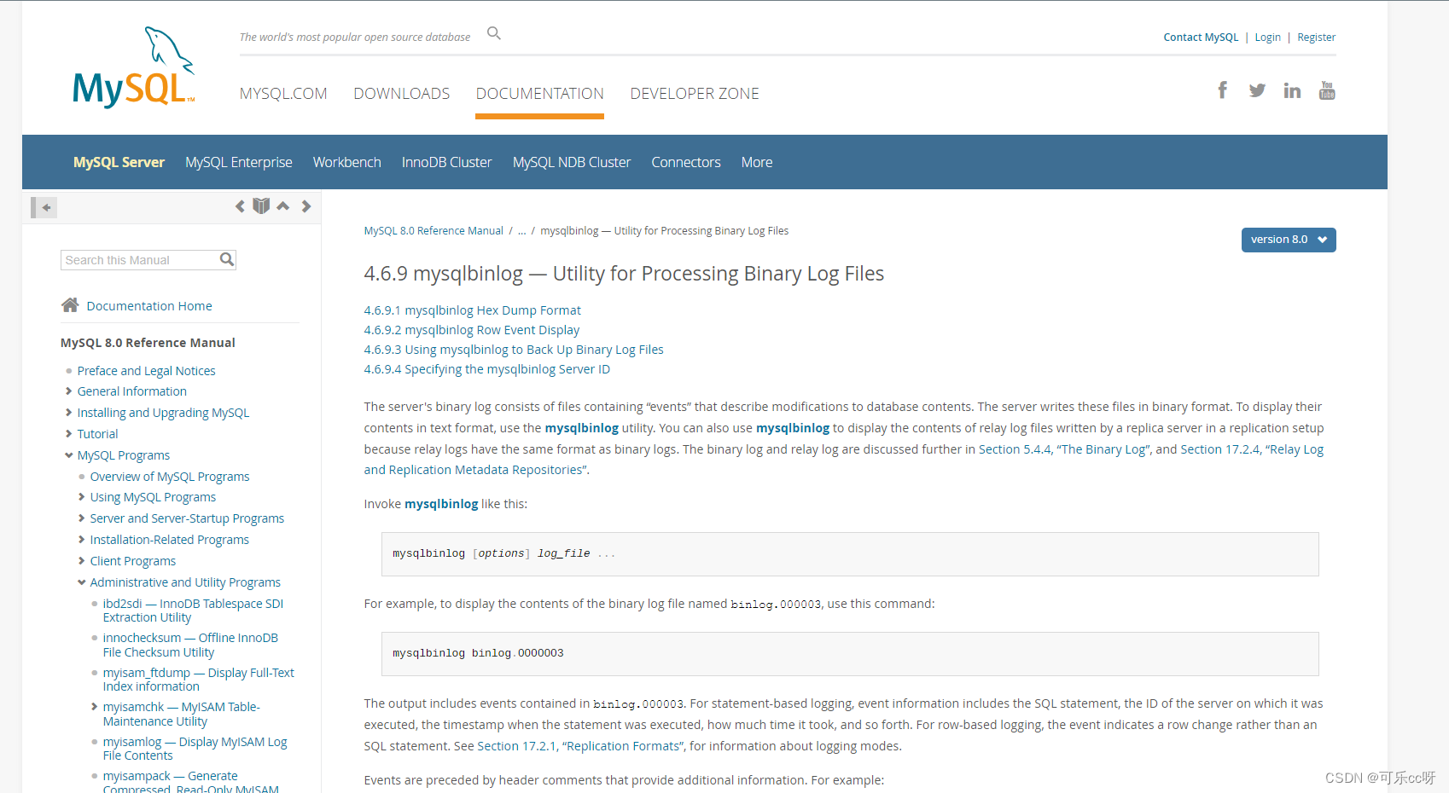Expand Server and Server-Startup Programs arrow
This screenshot has width=1449, height=793.
[81, 518]
